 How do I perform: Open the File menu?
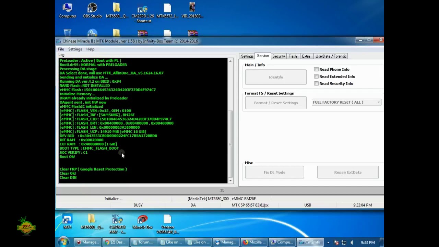[61, 49]
